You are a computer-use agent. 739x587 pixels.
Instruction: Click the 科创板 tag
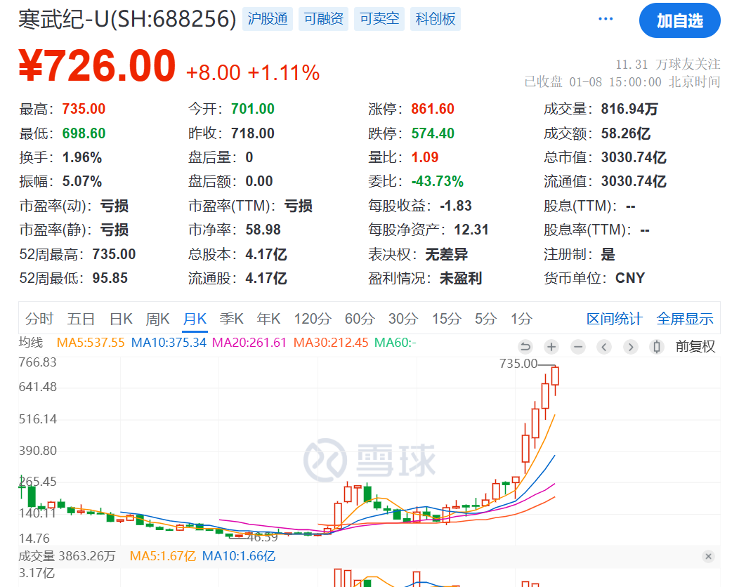436,19
